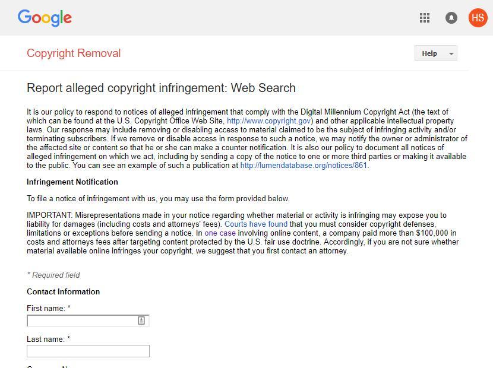Screen dimensions: 493x368
Task: Select the First name input field
Action: click(77, 320)
